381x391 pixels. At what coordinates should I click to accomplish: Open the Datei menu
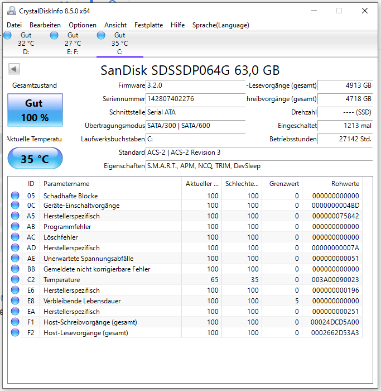(x=14, y=25)
